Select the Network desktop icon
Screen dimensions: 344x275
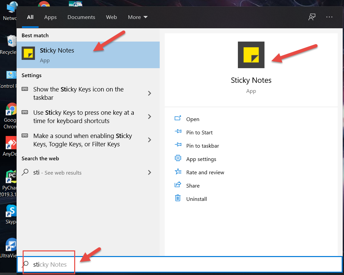coord(10,11)
